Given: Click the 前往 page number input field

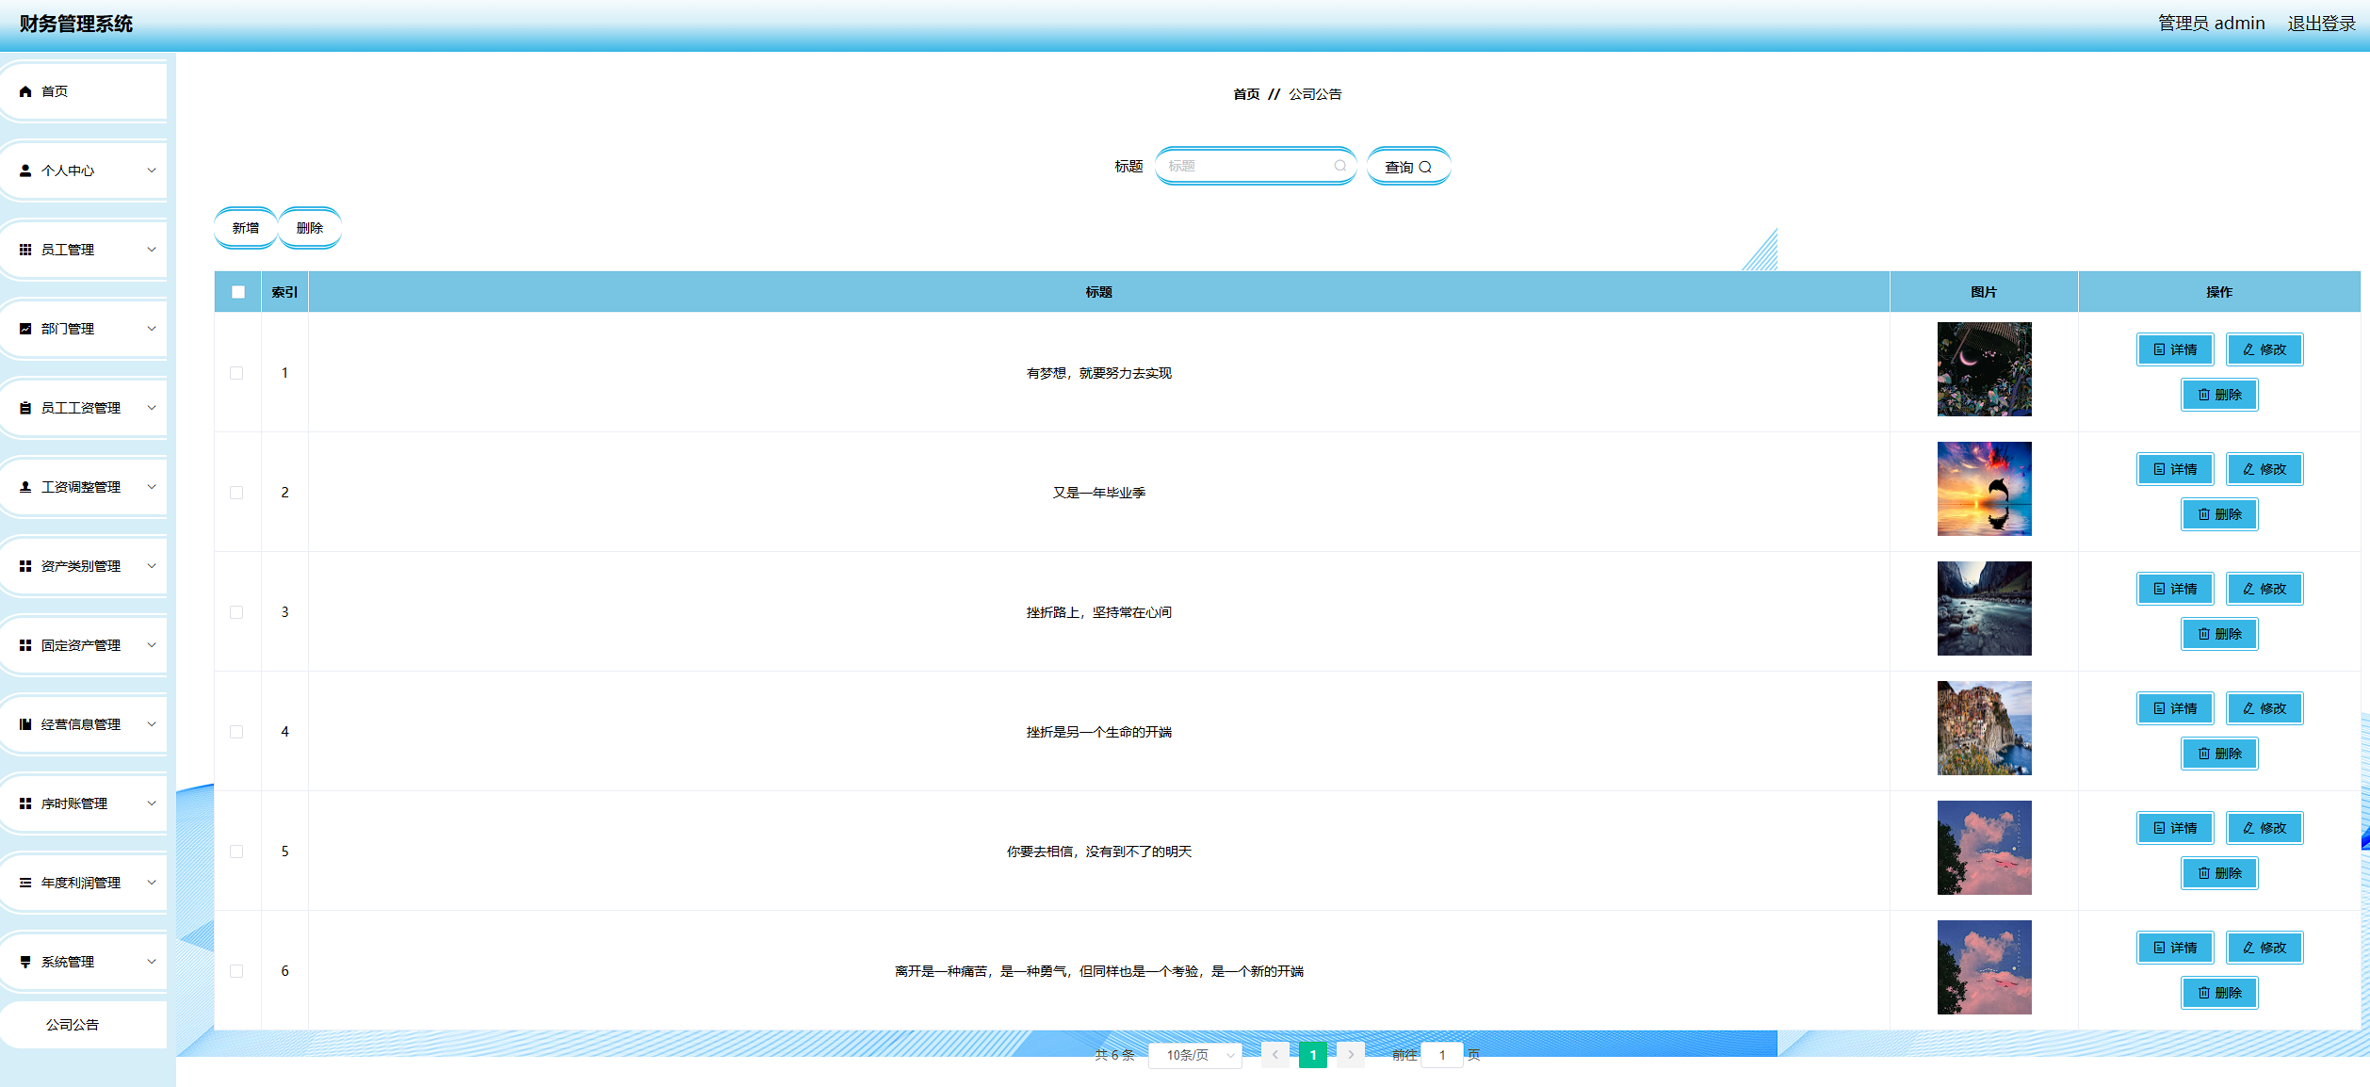Looking at the screenshot, I should click(1441, 1055).
